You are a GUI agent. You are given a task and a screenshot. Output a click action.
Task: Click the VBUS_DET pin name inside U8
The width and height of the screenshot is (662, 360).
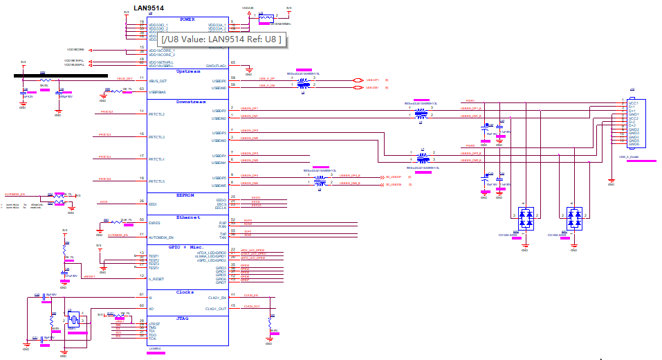tap(158, 81)
